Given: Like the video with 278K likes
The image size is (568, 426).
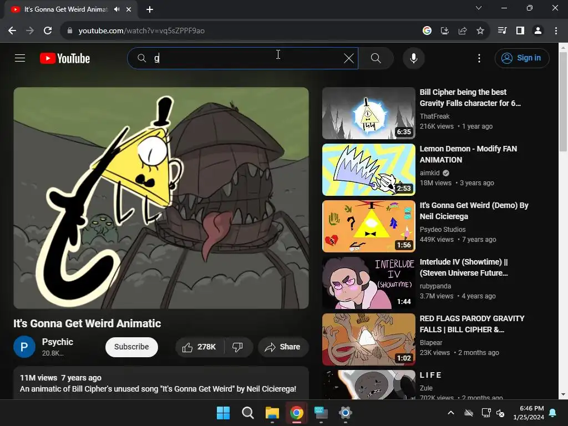Looking at the screenshot, I should (199, 347).
